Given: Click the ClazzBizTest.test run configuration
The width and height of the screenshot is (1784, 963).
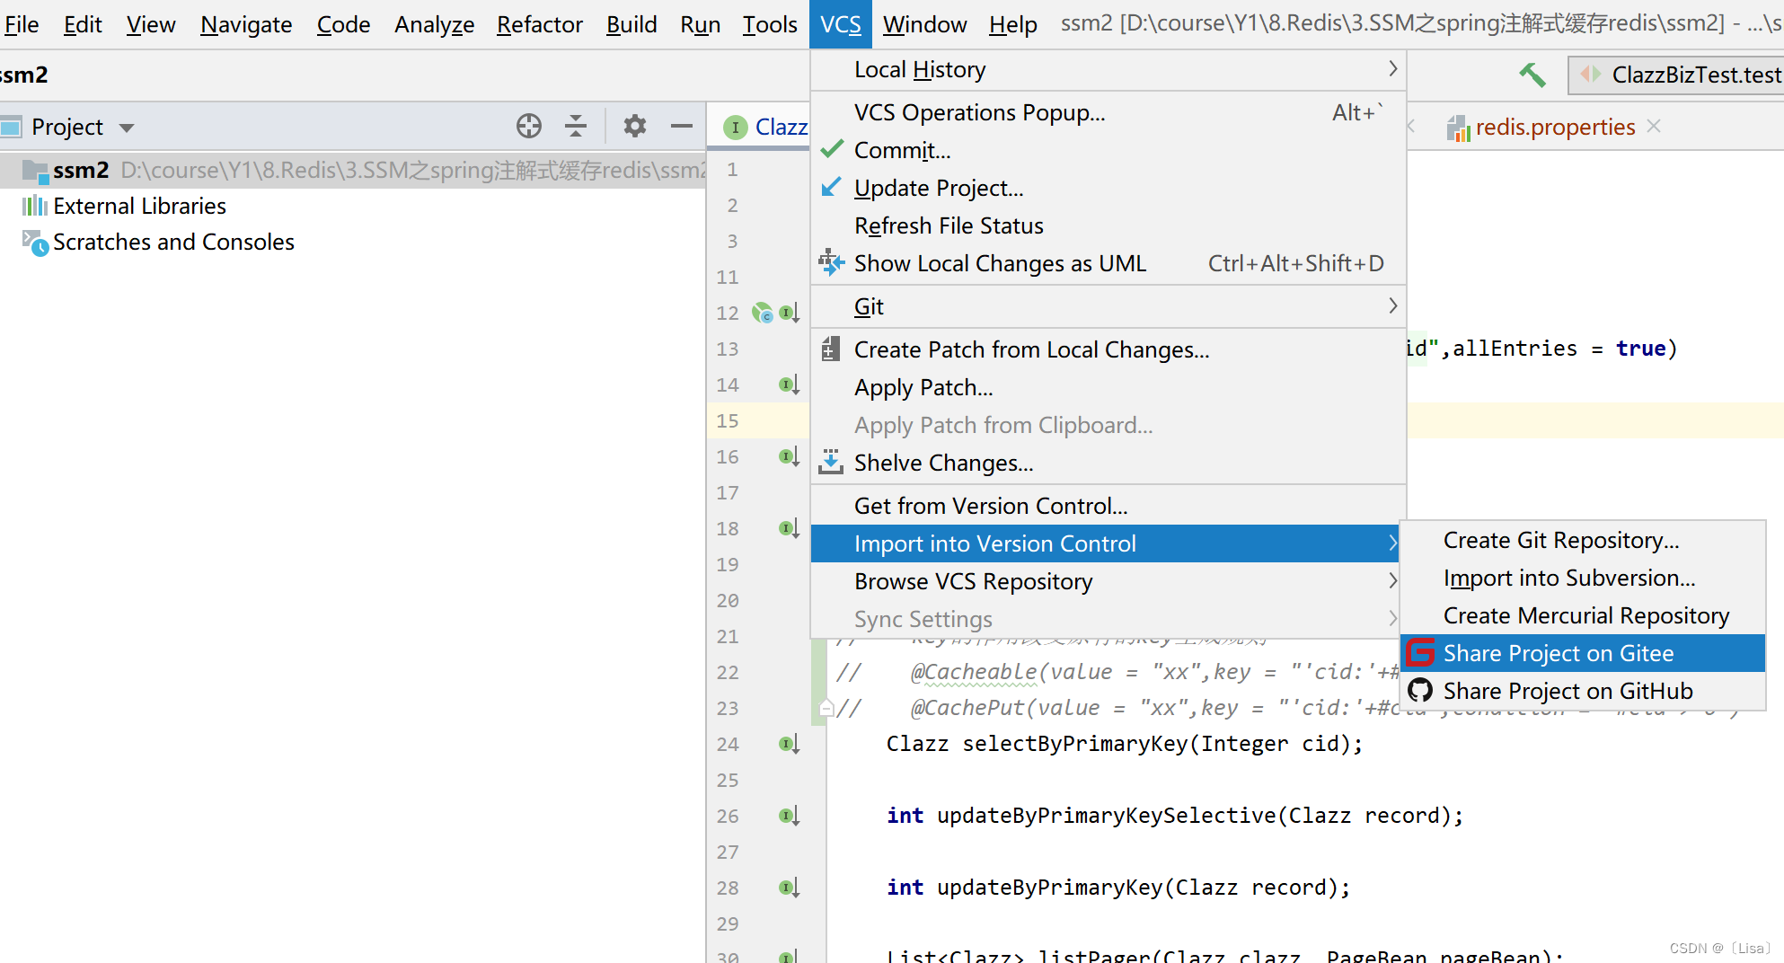Looking at the screenshot, I should click(x=1694, y=75).
